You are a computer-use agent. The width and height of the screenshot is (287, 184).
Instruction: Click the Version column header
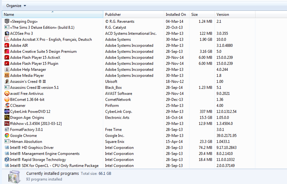click(x=234, y=15)
